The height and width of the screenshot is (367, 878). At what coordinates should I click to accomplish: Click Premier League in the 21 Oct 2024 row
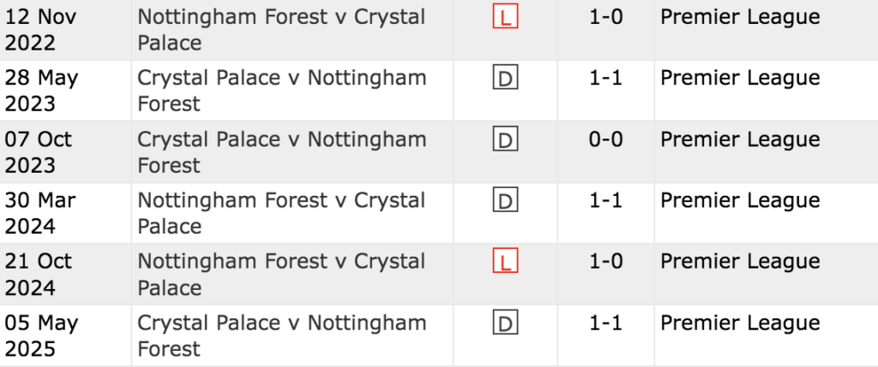740,262
